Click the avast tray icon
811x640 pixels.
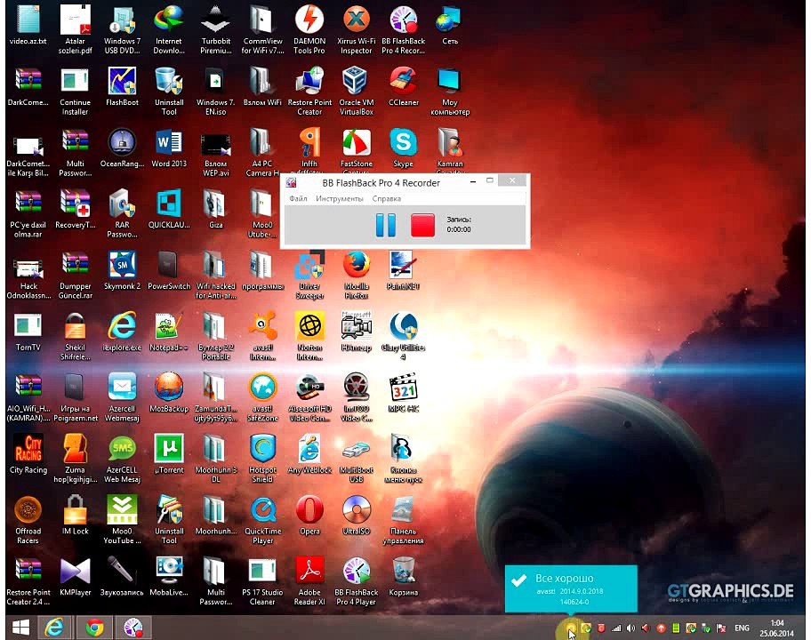click(x=571, y=628)
